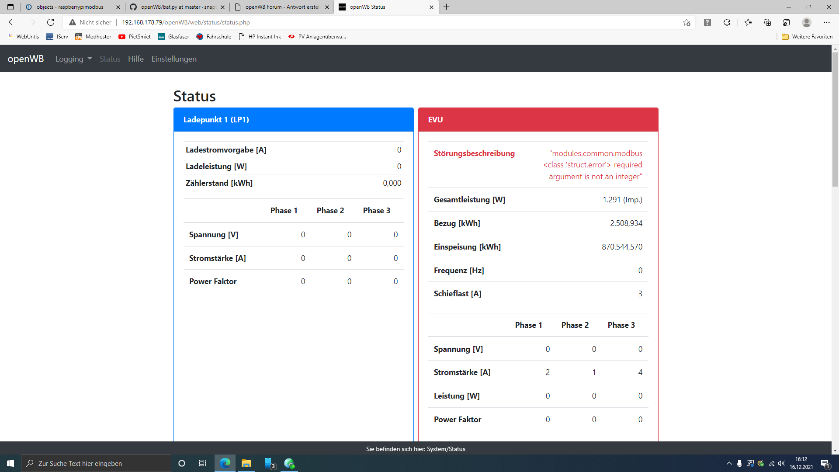Screen dimensions: 839x472
Task: Open the Favorites list icon
Action: point(748,22)
